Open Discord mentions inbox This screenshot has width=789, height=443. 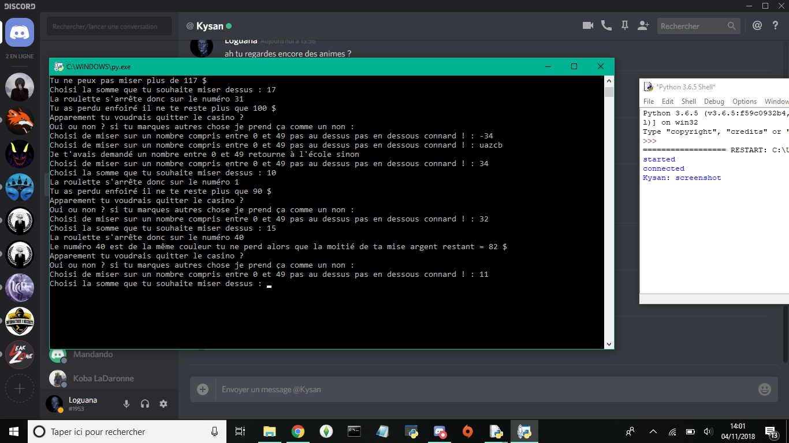tap(757, 25)
